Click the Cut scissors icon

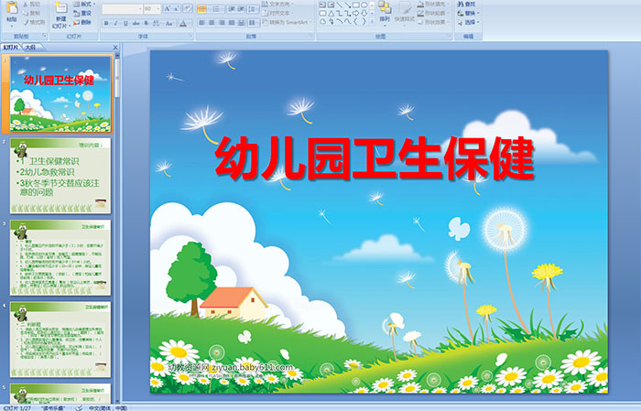coord(26,4)
